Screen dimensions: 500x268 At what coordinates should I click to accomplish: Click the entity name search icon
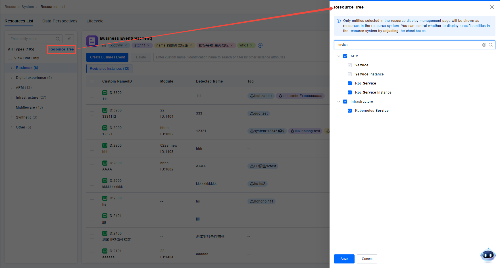coord(58,39)
